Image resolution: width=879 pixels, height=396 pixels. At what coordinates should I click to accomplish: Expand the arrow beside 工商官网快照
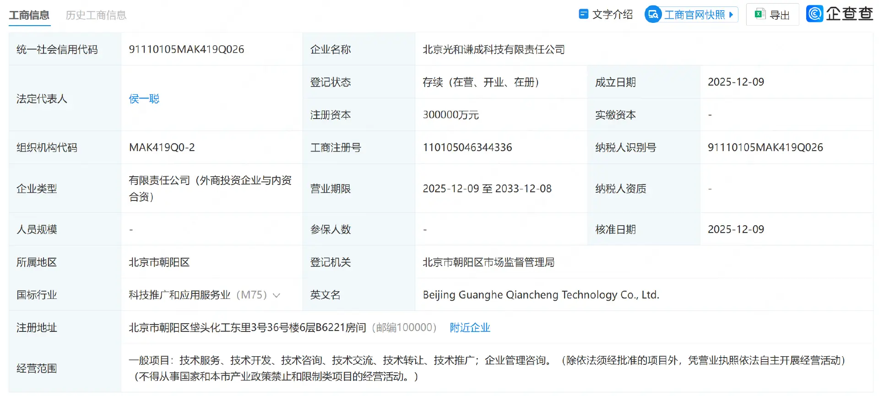pos(731,15)
